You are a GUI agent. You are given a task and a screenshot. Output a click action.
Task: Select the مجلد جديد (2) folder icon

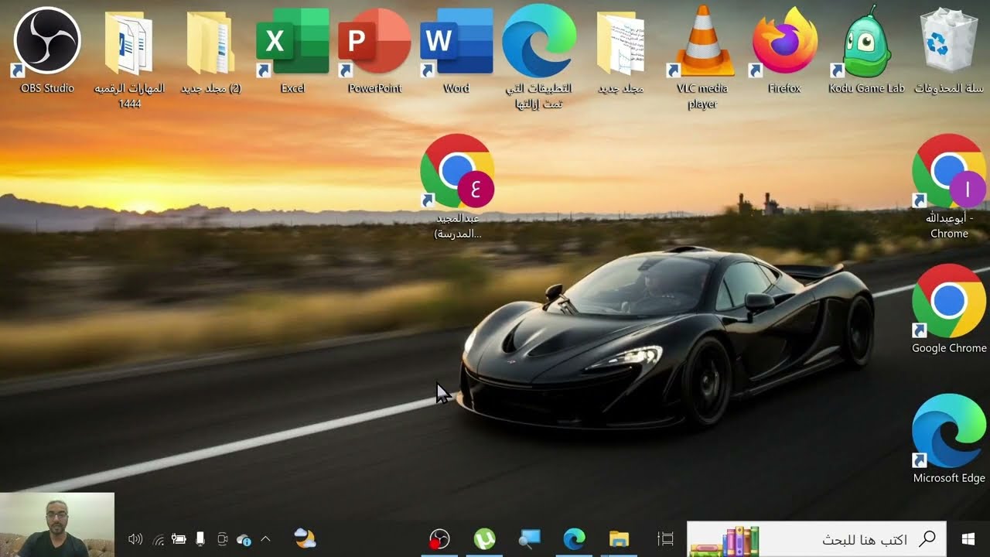pos(211,42)
